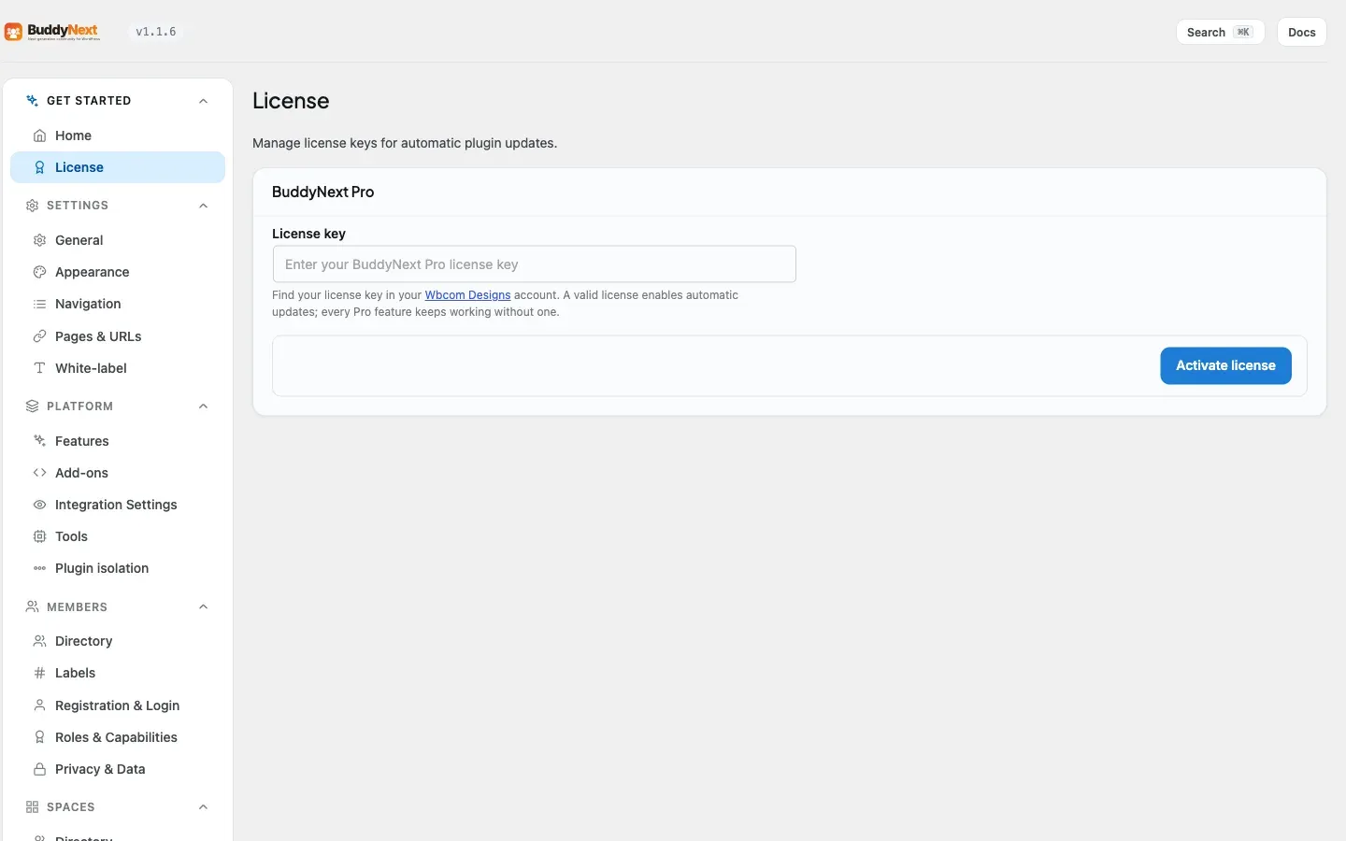Open the Members Directory page
The height and width of the screenshot is (841, 1346).
pos(118,641)
